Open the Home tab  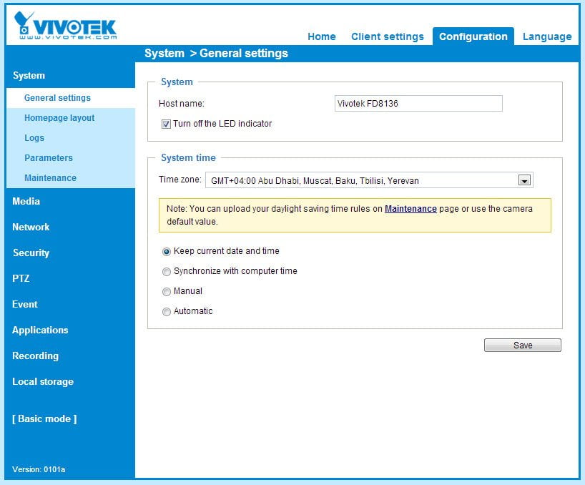click(322, 36)
